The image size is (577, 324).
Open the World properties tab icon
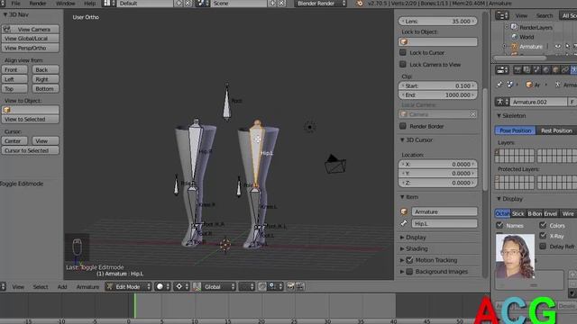coord(546,70)
